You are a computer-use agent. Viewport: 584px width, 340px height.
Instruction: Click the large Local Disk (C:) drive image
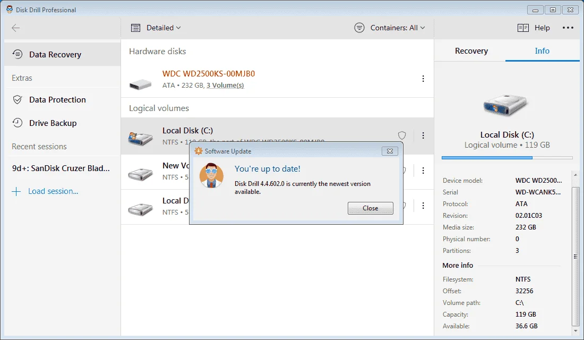(506, 105)
